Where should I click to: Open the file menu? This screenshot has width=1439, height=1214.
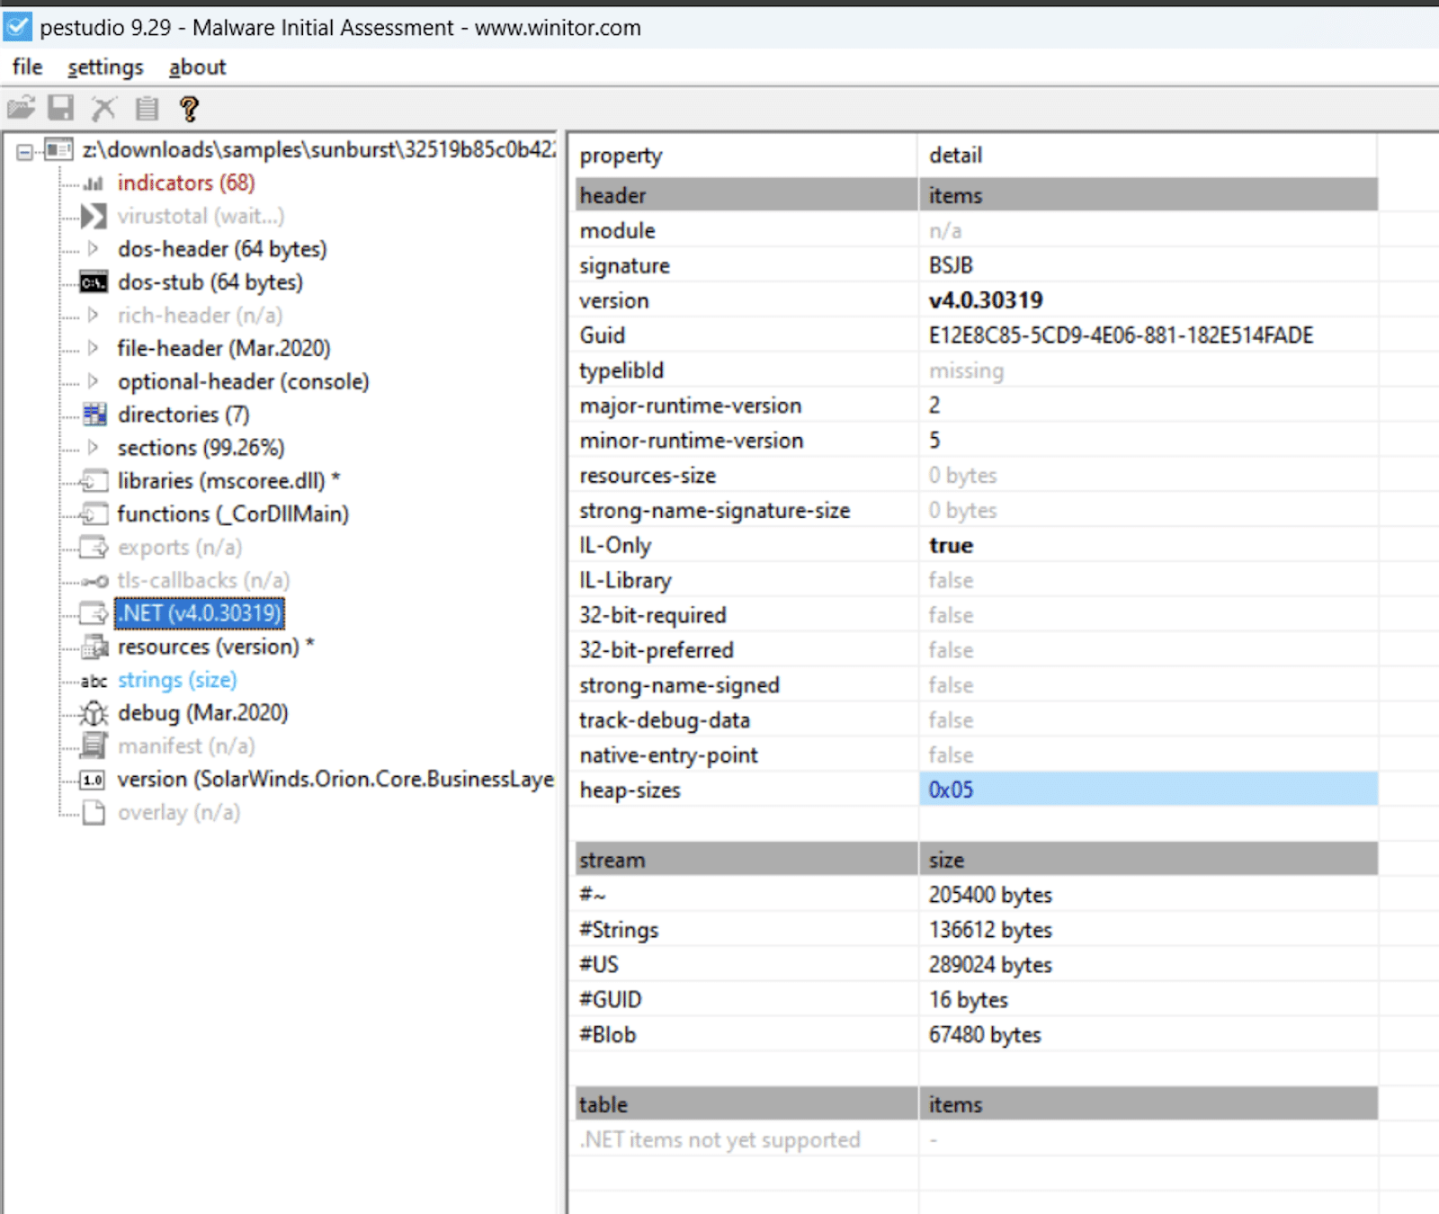point(27,67)
